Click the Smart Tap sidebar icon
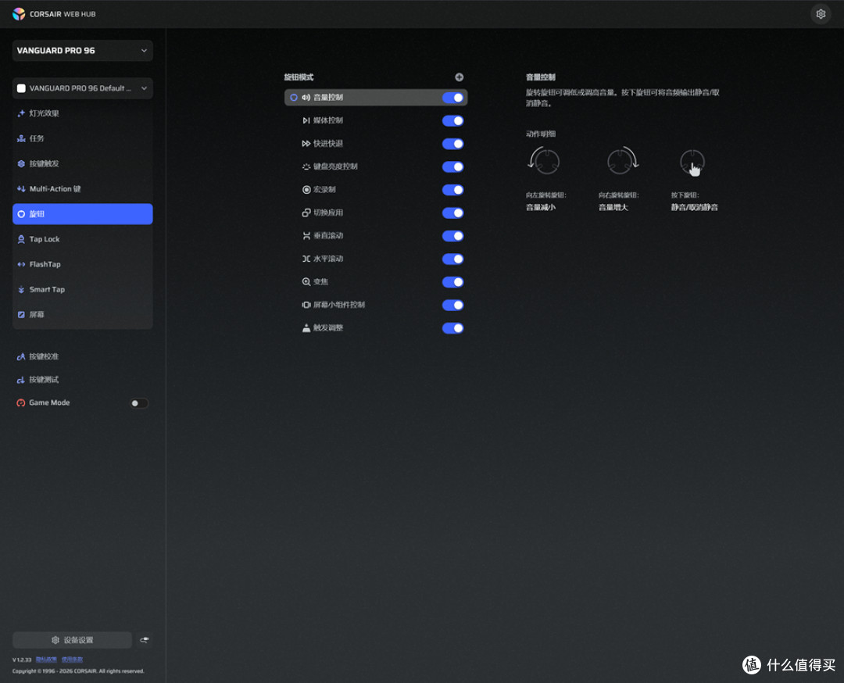Viewport: 844px width, 683px height. (x=21, y=290)
